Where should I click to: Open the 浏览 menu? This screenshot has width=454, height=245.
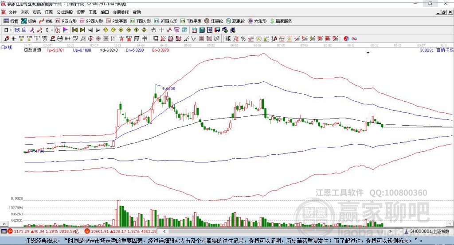(25, 12)
